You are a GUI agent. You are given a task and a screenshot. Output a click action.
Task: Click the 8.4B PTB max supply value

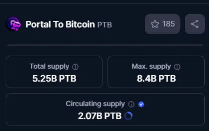click(x=156, y=78)
